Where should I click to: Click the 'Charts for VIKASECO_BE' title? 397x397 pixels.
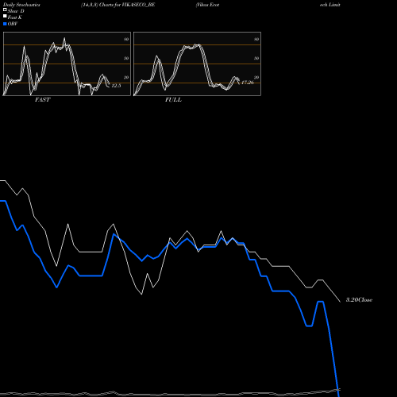click(x=127, y=5)
